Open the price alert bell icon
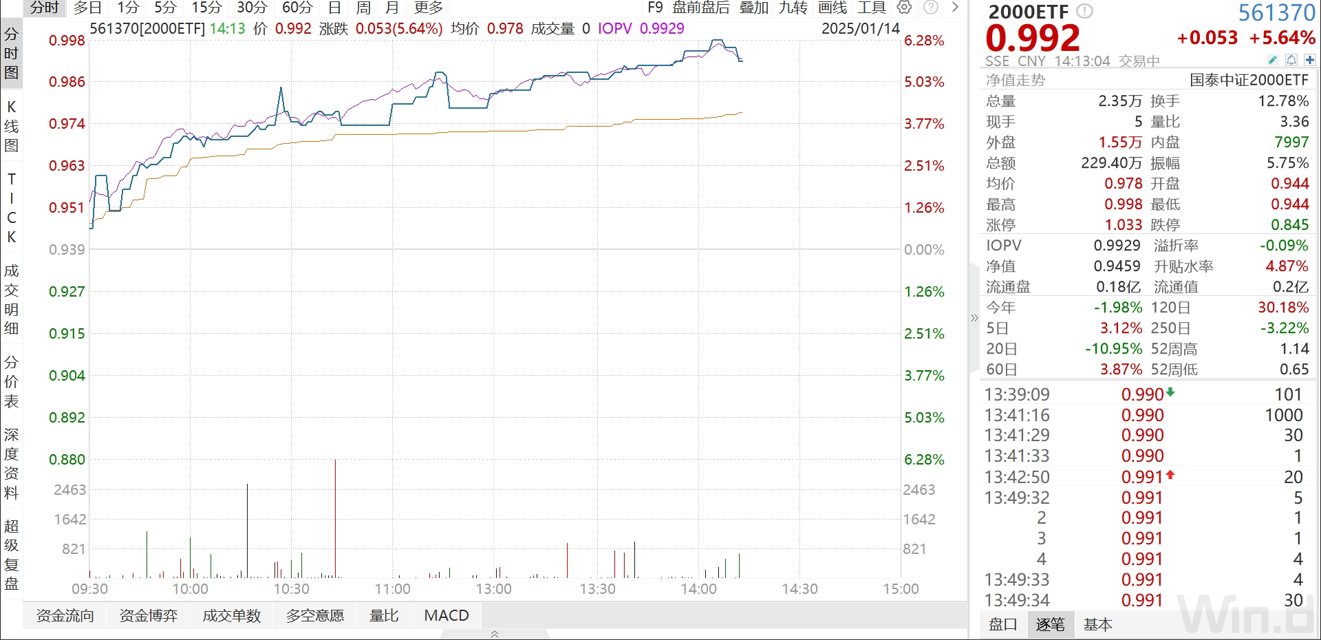The height and width of the screenshot is (640, 1321). (x=1291, y=60)
